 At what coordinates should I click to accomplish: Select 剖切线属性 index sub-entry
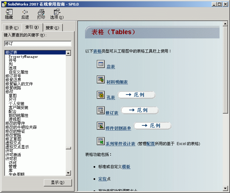point(18,116)
